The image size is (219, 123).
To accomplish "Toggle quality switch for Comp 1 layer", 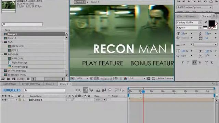I will tap(73, 100).
